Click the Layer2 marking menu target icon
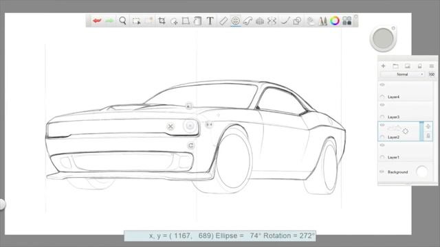 pyautogui.click(x=406, y=131)
